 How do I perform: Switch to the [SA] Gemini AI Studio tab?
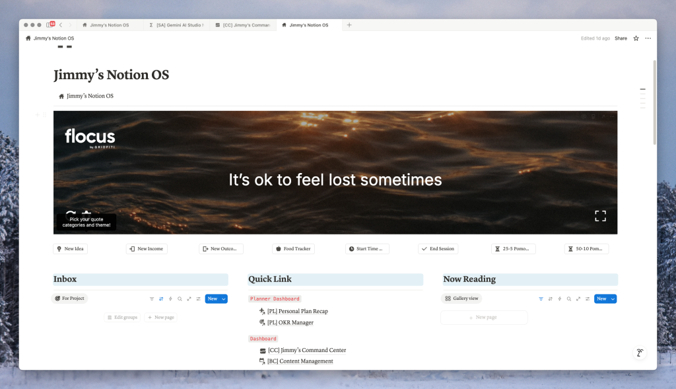click(x=176, y=25)
